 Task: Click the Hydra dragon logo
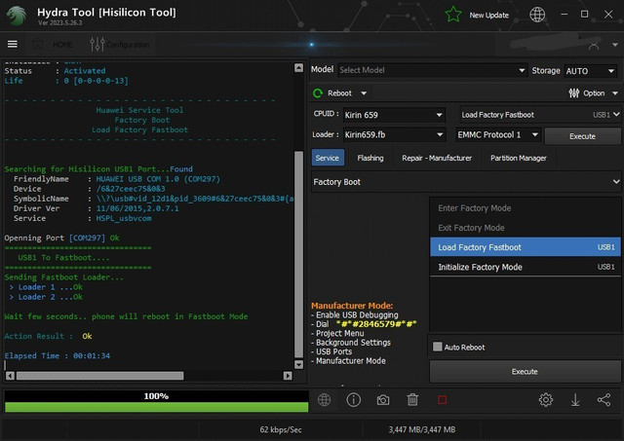coord(17,16)
